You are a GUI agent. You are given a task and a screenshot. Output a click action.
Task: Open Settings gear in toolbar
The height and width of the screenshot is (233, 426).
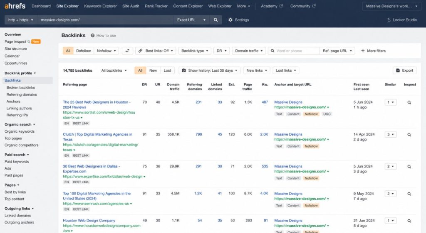pyautogui.click(x=238, y=20)
